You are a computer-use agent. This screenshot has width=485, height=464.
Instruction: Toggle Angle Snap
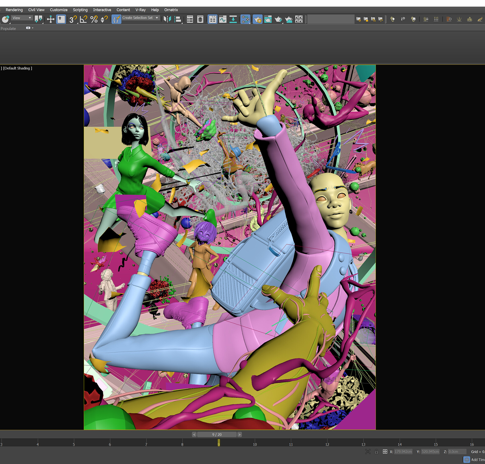[83, 19]
